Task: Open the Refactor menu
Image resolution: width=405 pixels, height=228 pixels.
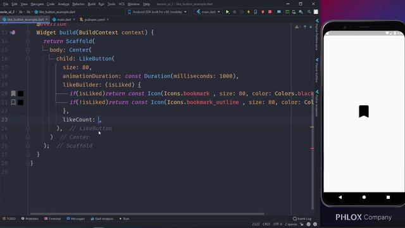Action: (78, 4)
